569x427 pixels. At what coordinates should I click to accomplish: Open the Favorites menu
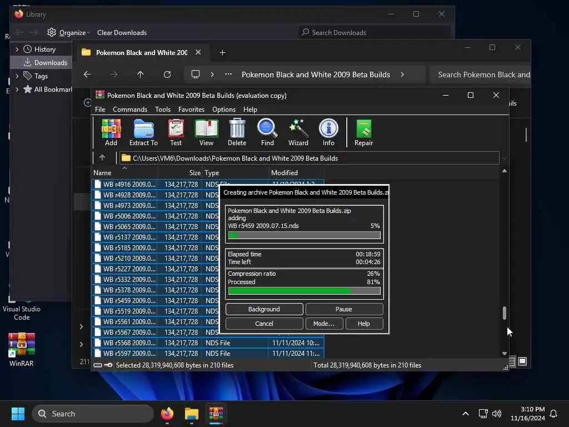pyautogui.click(x=191, y=110)
